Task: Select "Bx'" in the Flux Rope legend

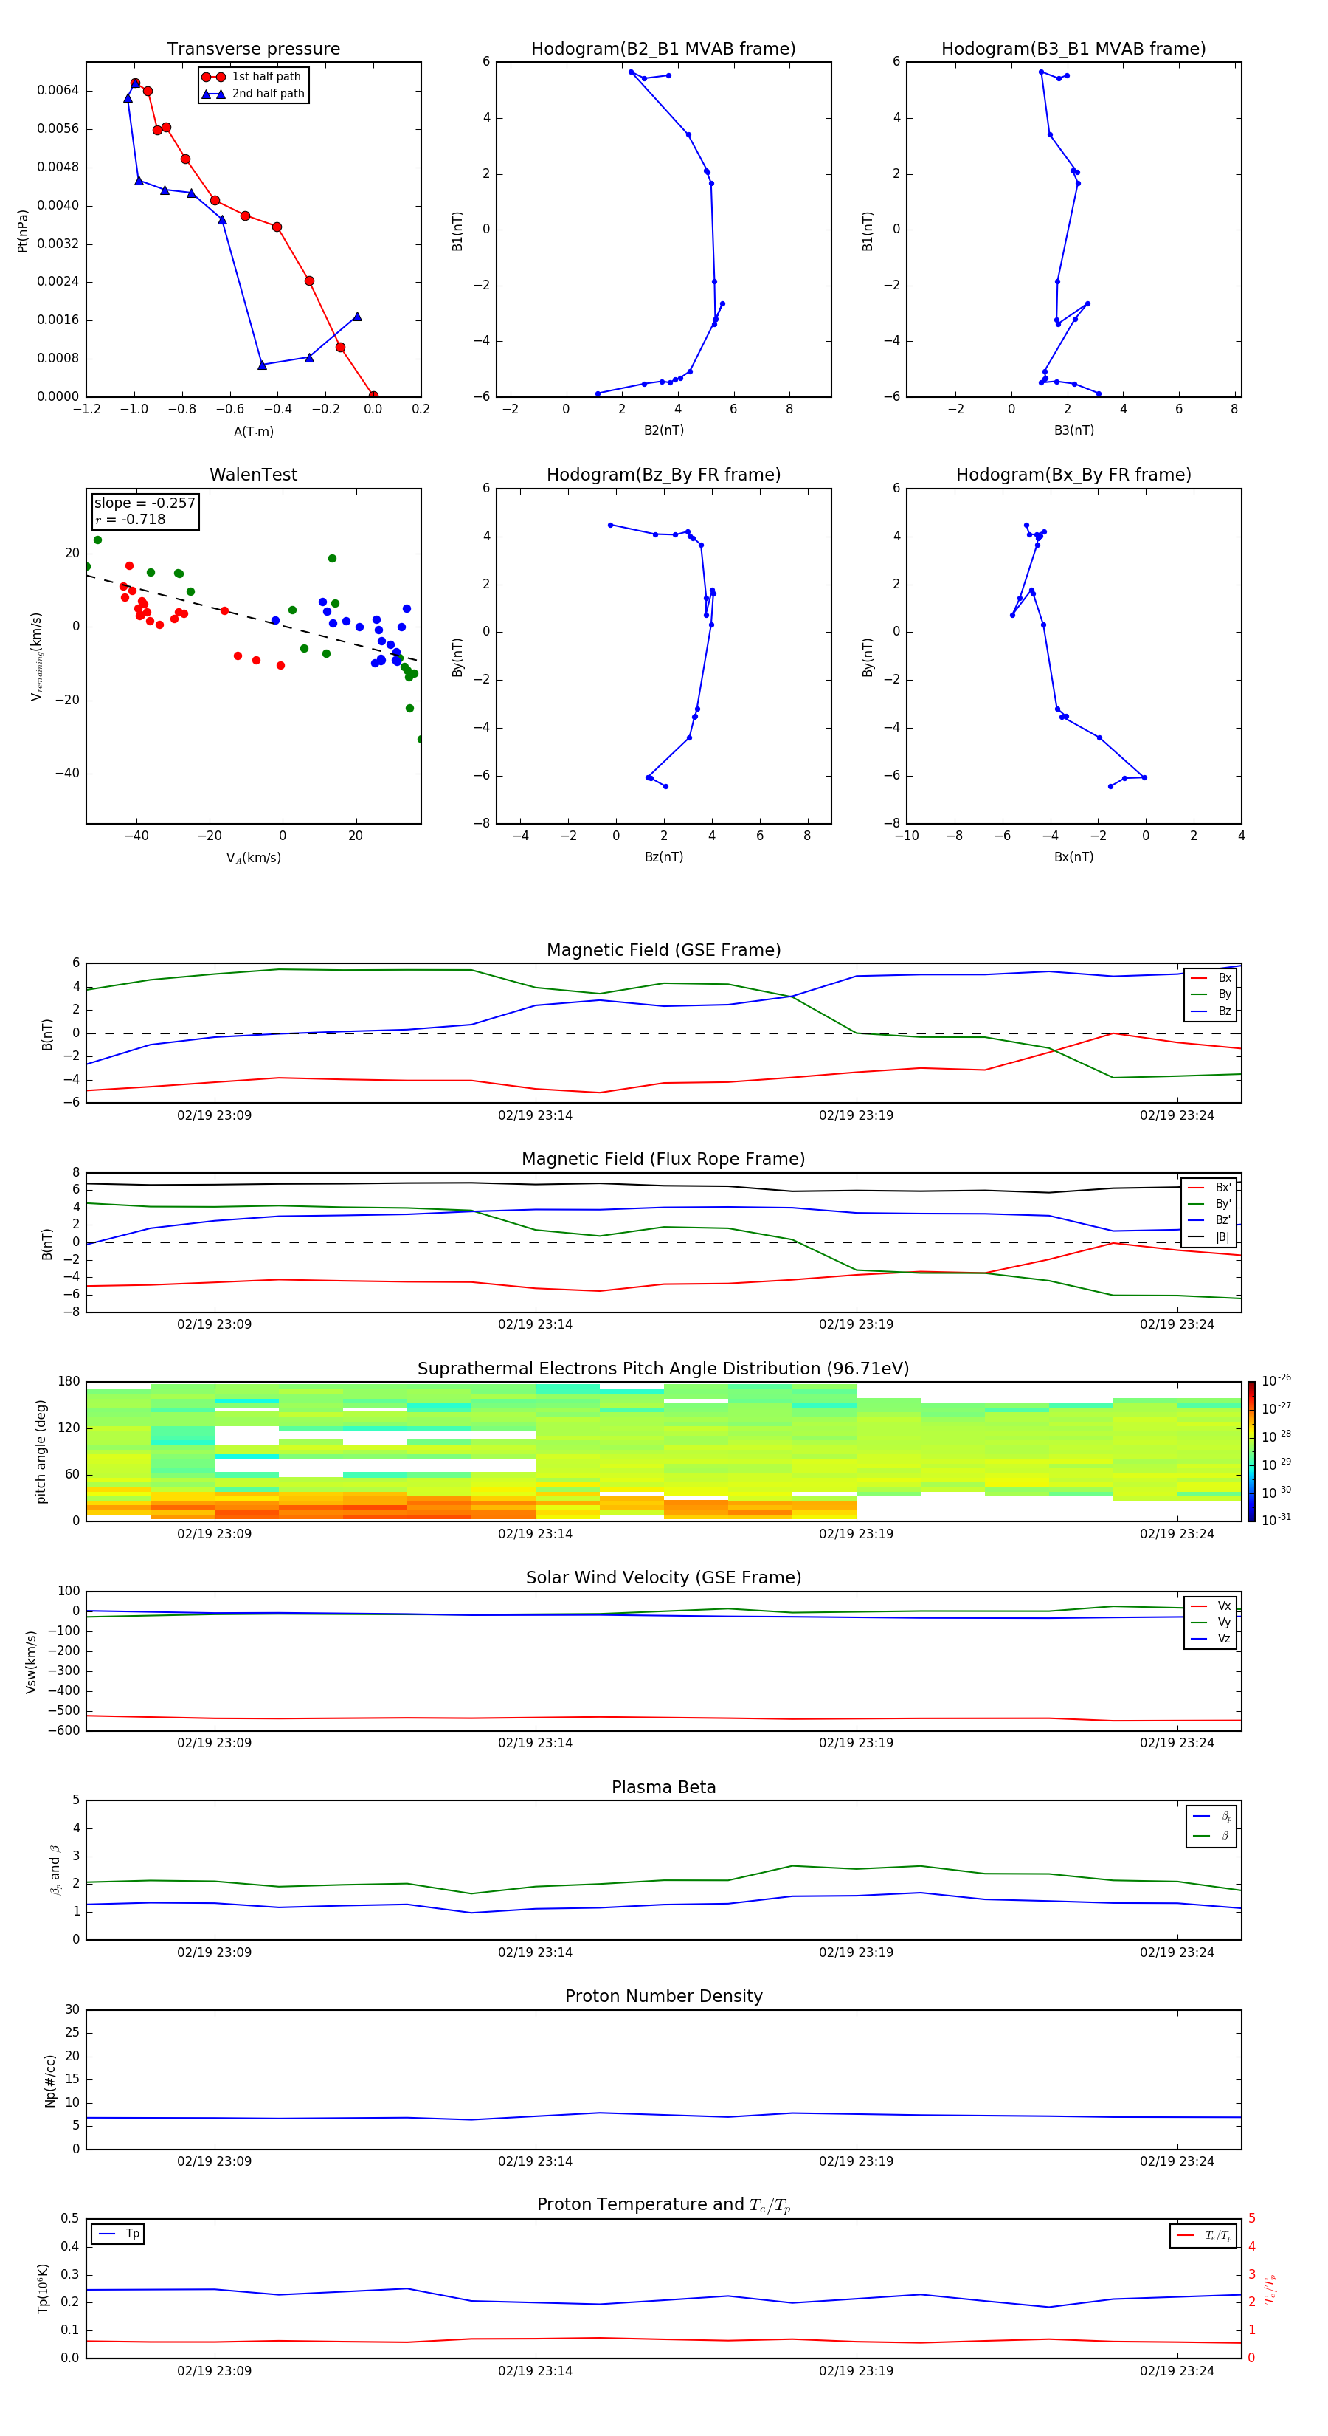Action: (1210, 1188)
